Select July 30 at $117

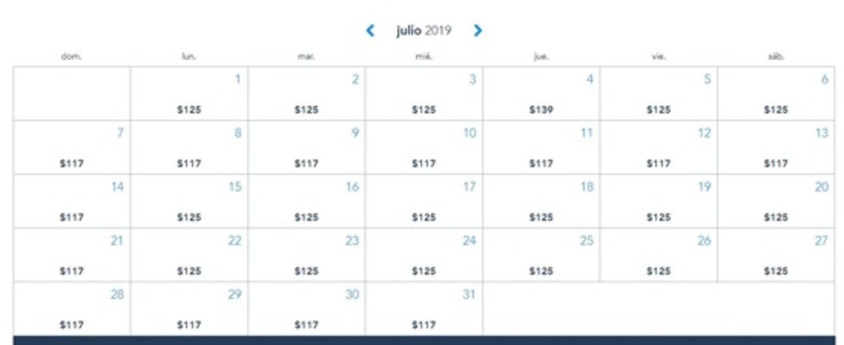point(307,309)
